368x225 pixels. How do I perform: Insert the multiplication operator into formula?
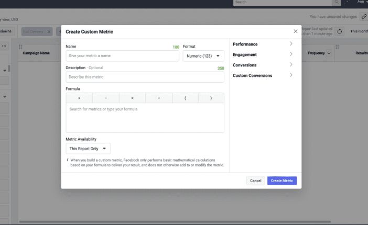coord(132,98)
